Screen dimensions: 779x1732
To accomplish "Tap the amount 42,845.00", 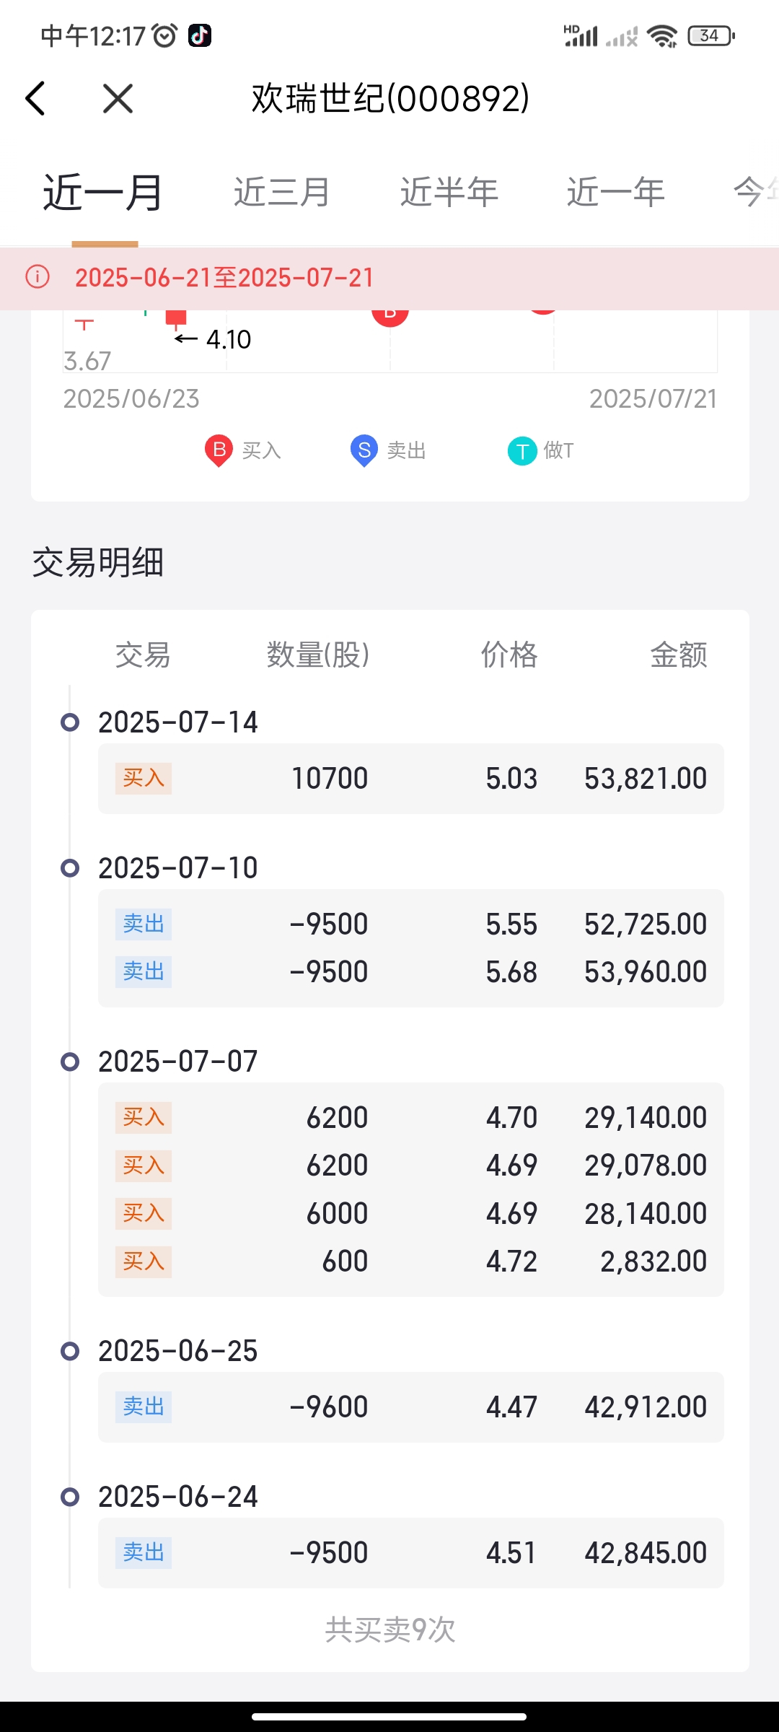I will [x=646, y=1553].
